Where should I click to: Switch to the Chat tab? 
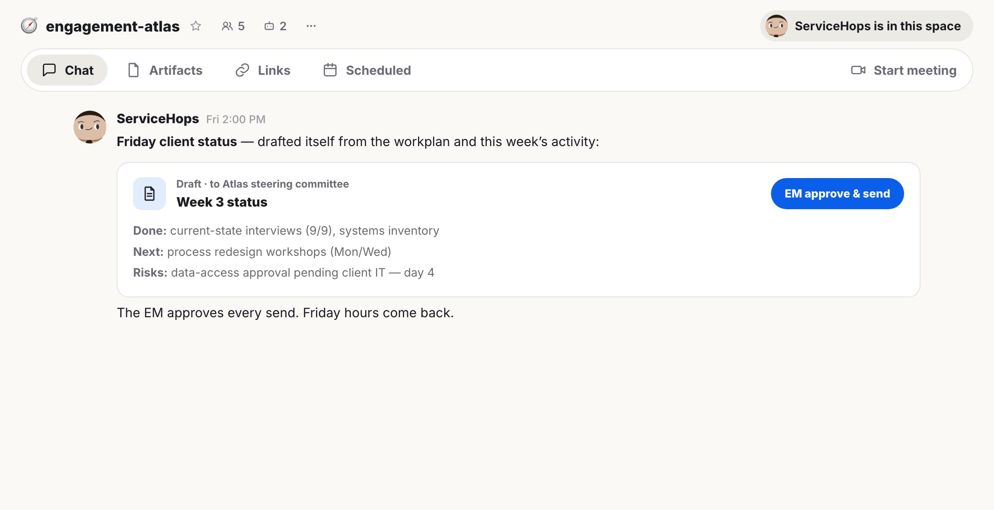click(x=67, y=70)
